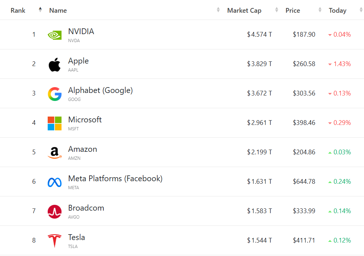The width and height of the screenshot is (364, 256).
Task: Click the Tesla T logo
Action: pos(55,241)
